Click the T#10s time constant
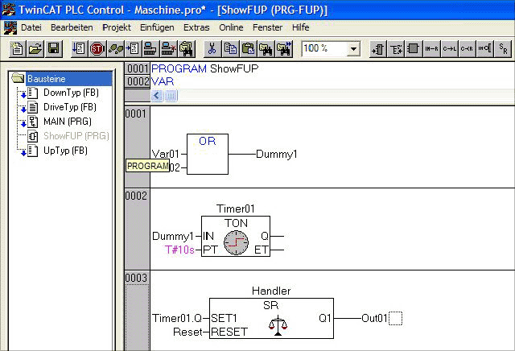Image resolution: width=515 pixels, height=351 pixels. click(179, 250)
